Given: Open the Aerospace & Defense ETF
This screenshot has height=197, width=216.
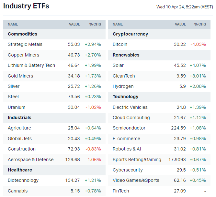Looking at the screenshot, I should point(31,160).
